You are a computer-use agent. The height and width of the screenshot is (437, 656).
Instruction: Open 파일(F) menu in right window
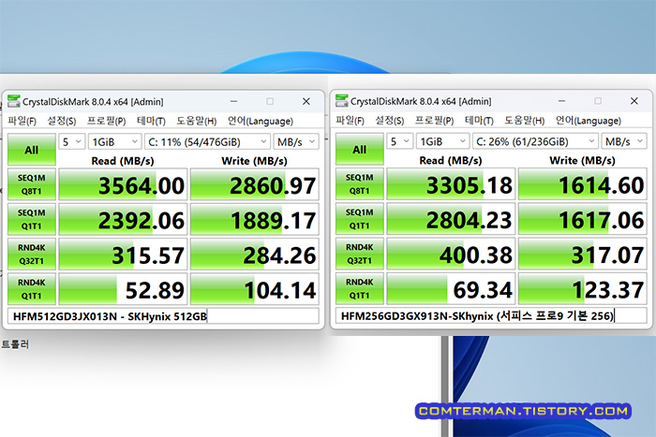point(350,121)
